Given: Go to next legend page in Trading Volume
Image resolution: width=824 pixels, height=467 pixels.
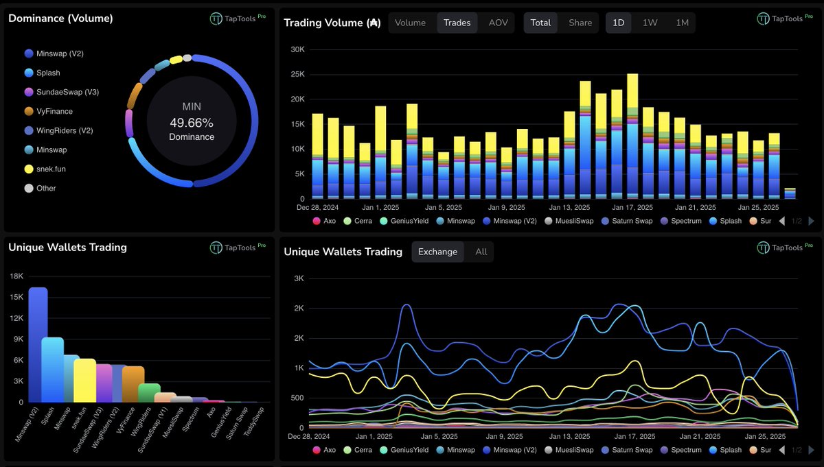Looking at the screenshot, I should click(x=811, y=221).
